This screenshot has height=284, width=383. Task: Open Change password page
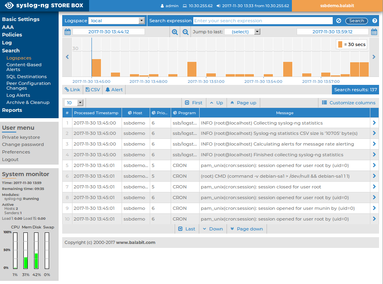23,144
